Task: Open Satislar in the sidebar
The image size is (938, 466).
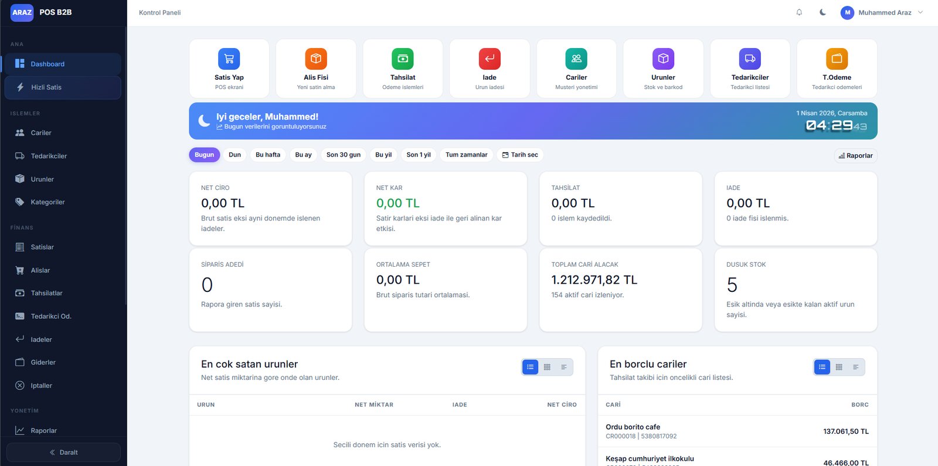Action: [63, 247]
